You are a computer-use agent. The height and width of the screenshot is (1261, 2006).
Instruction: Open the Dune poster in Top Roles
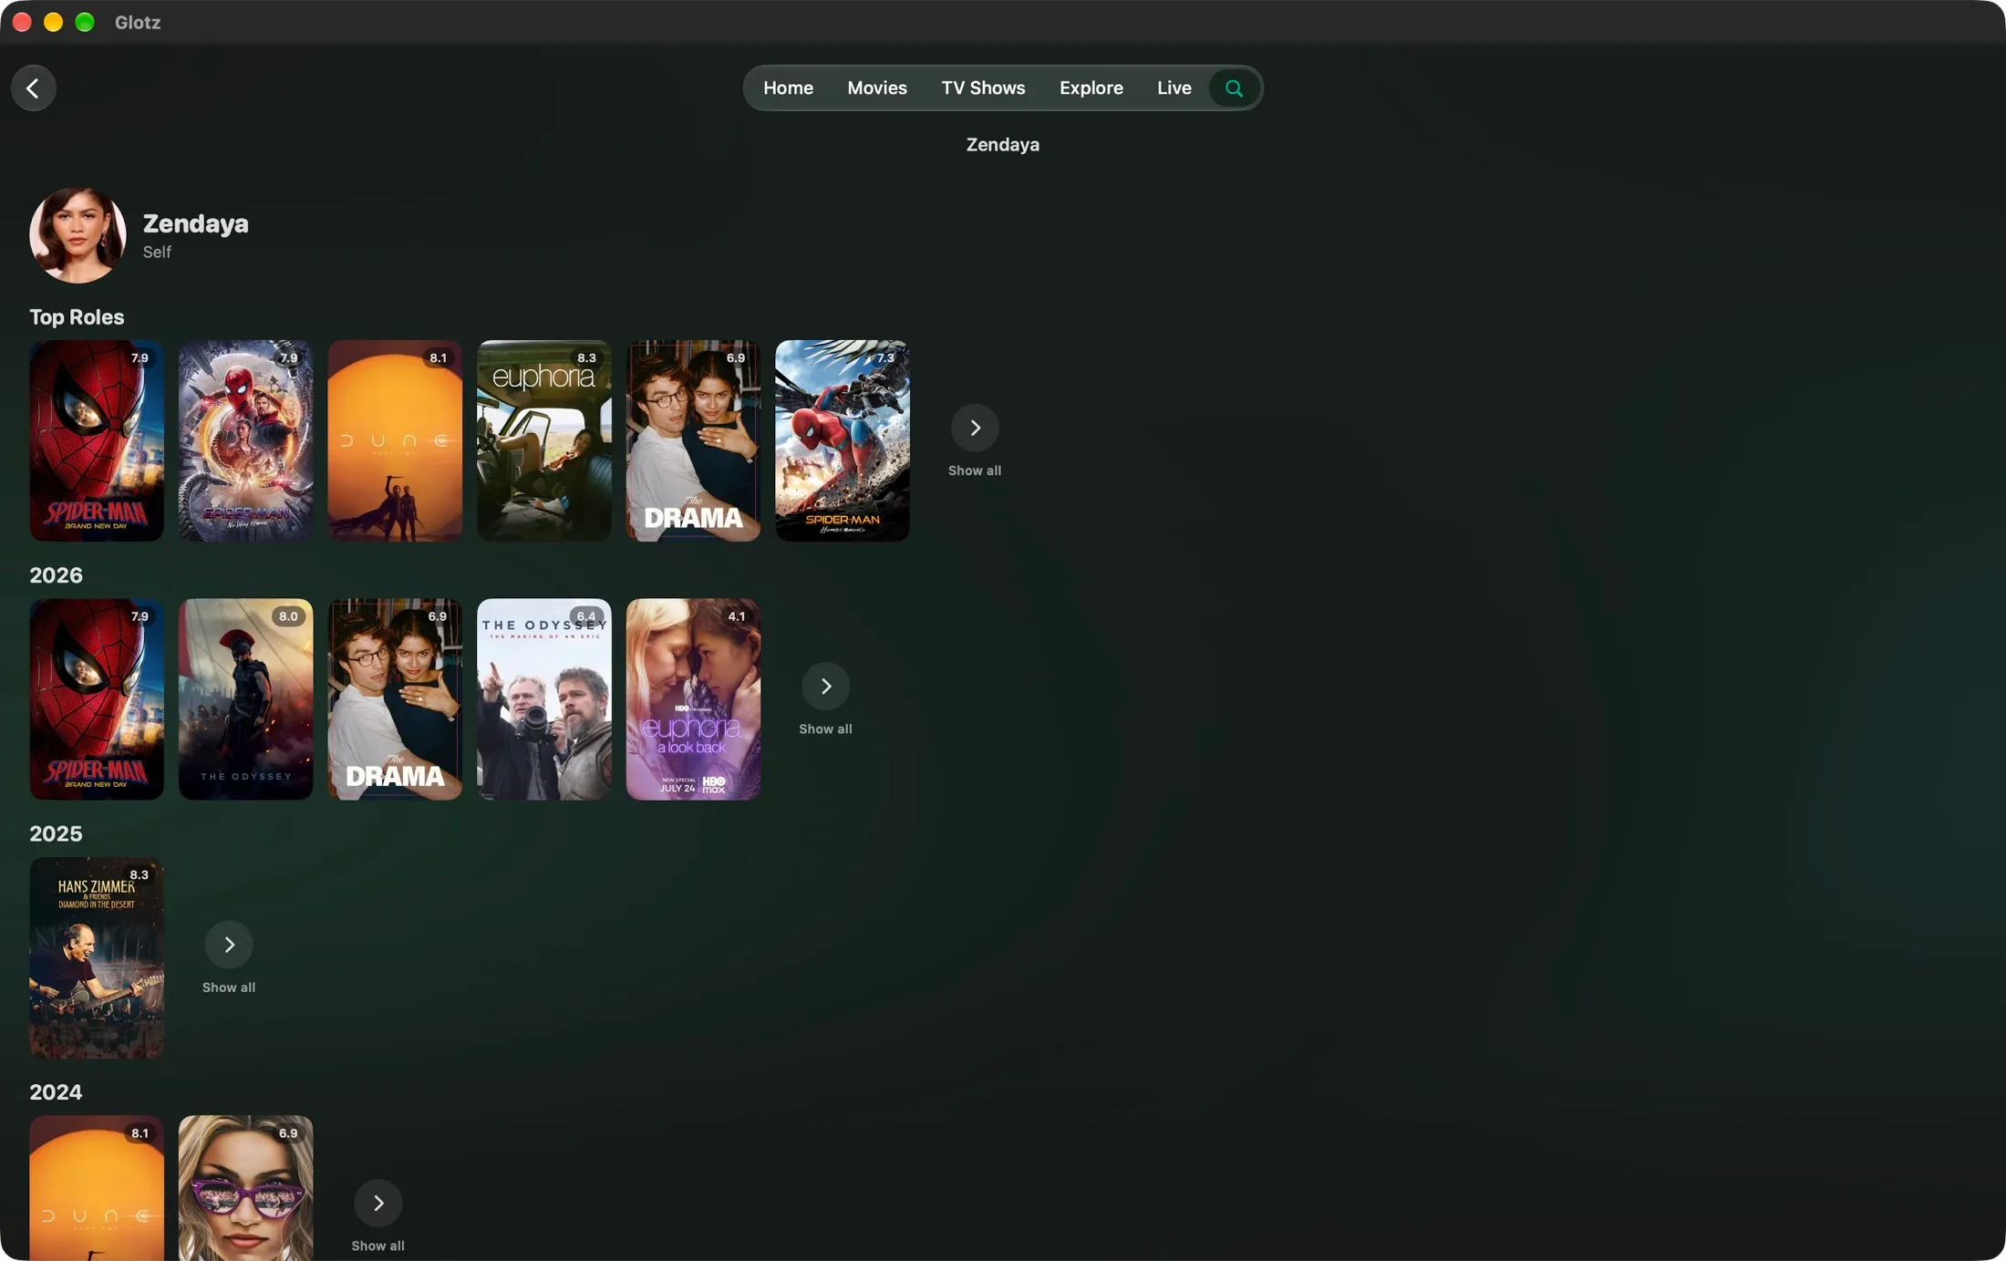click(x=395, y=441)
